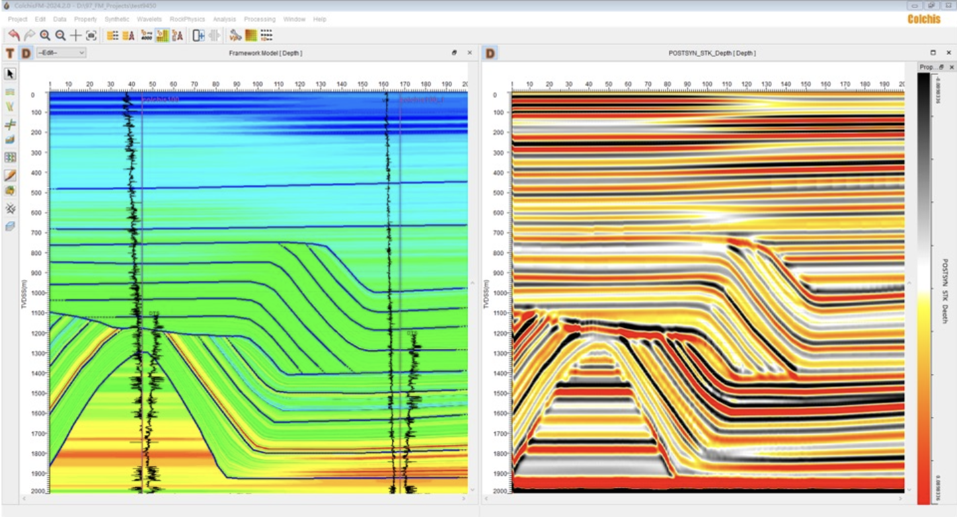Click the Redo arrow in the toolbar

30,35
